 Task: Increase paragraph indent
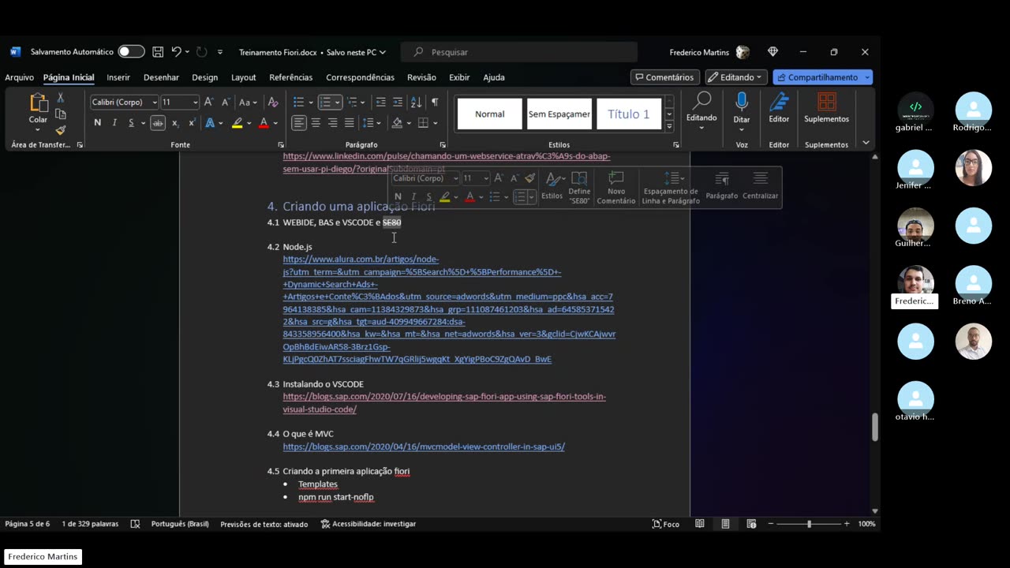398,102
